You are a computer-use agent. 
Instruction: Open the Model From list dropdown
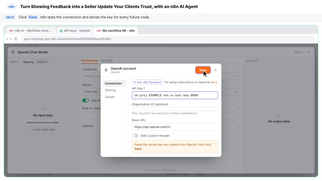91,92
